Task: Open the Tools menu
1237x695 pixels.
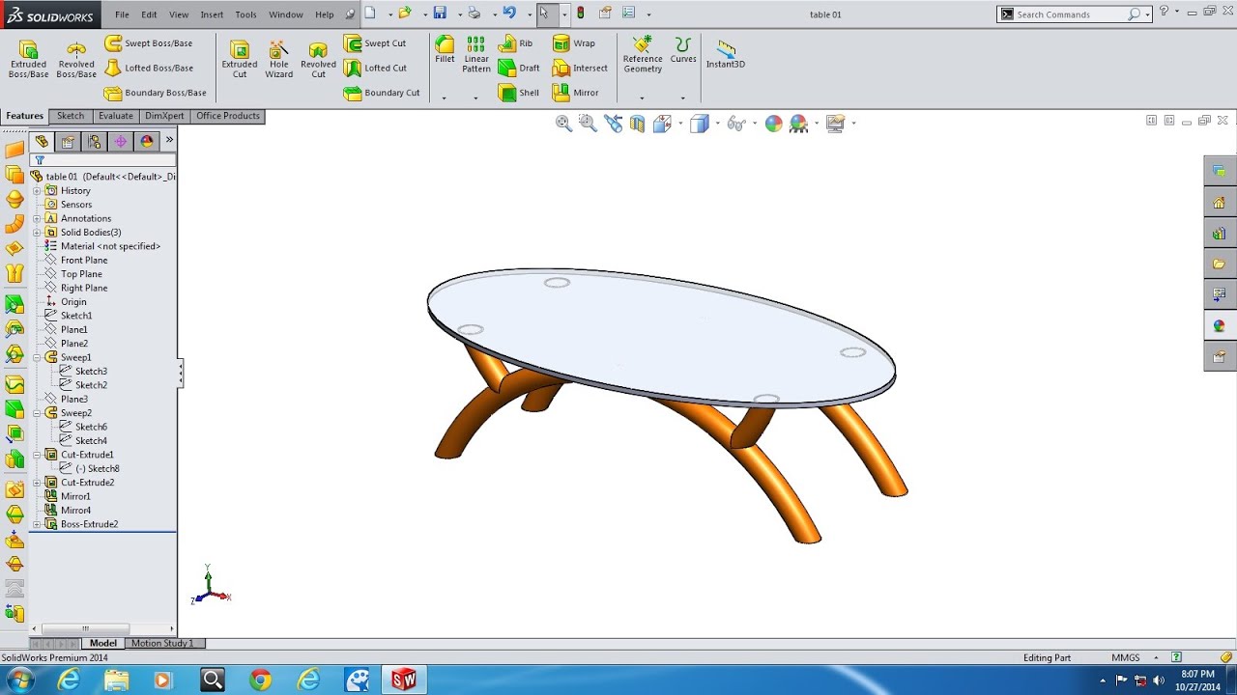Action: tap(245, 14)
